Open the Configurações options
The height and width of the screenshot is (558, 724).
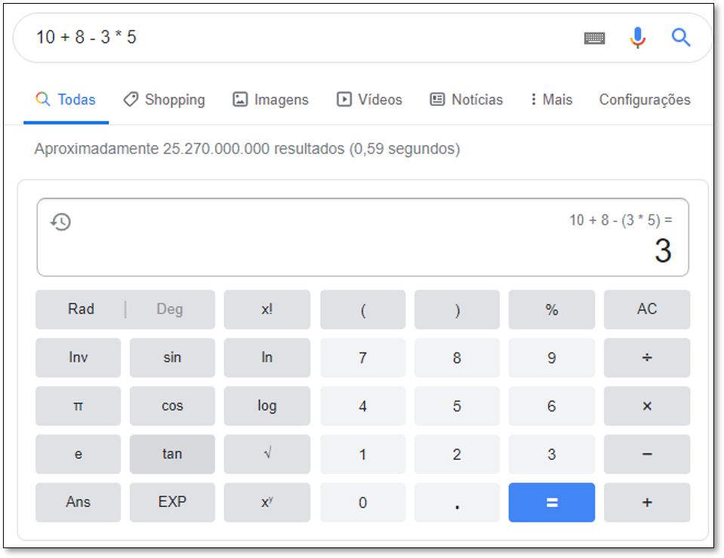click(x=644, y=100)
